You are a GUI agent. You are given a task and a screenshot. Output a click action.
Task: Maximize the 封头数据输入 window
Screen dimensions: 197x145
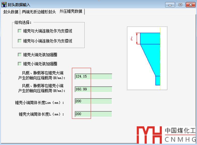tap(180, 5)
